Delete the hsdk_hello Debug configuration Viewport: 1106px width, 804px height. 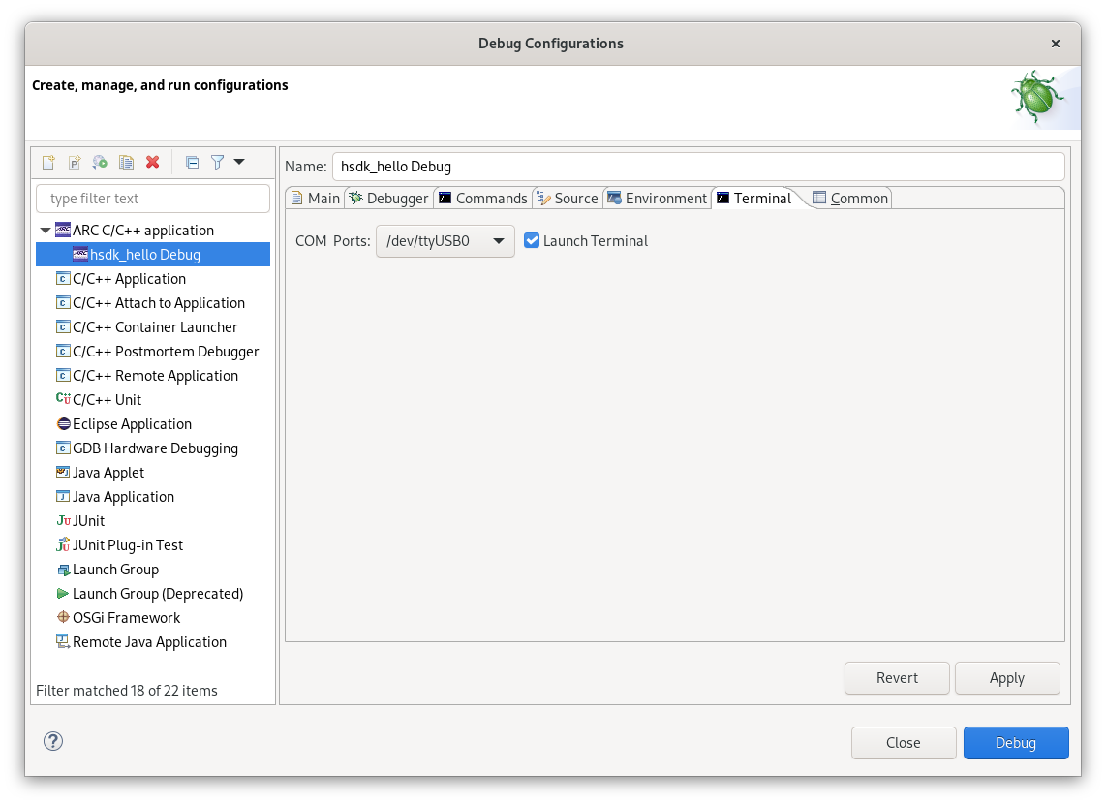click(152, 161)
